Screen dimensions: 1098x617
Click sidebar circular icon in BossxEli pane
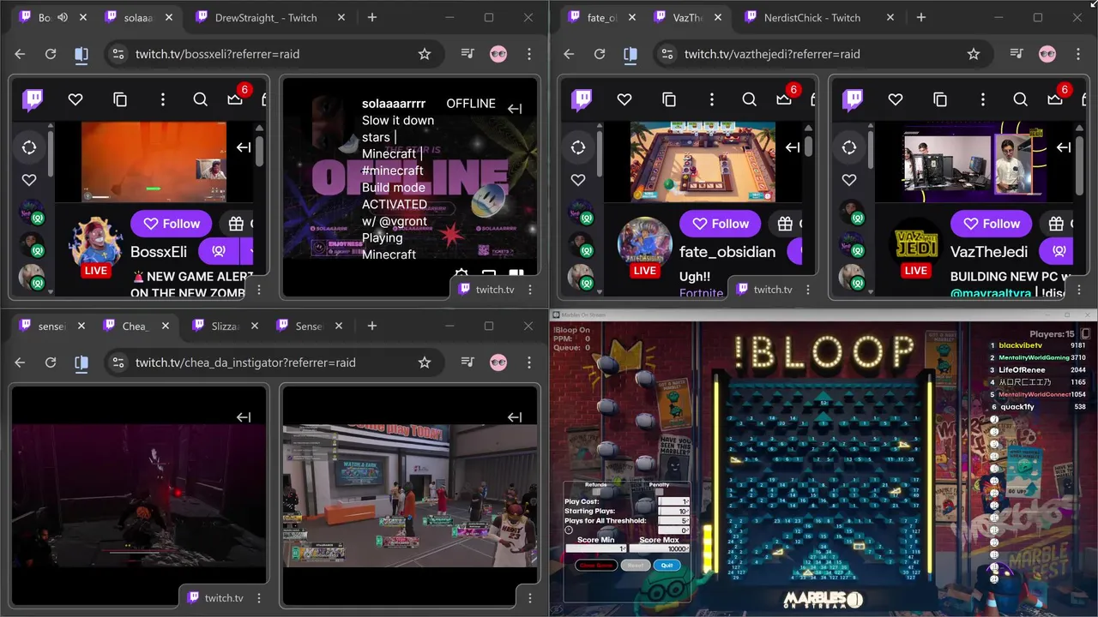tap(29, 147)
